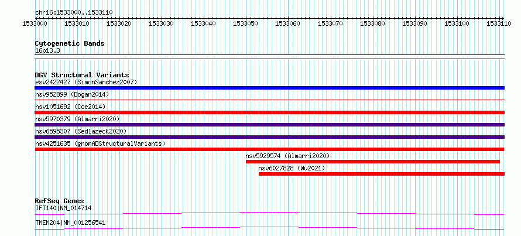Click the nsv1051692 red variant bar
This screenshot has height=236, width=521.
[269, 112]
